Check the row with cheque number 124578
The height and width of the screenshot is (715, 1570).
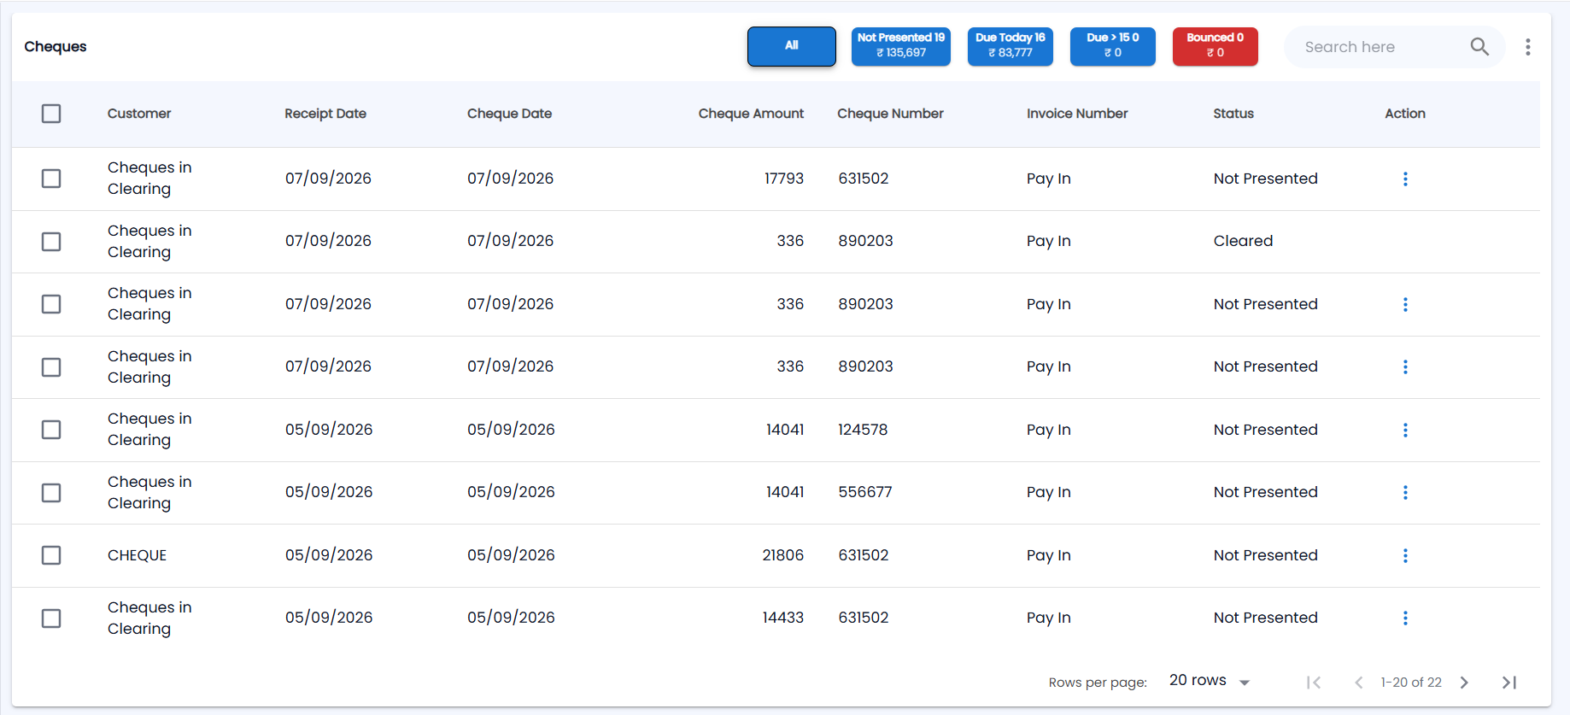tap(51, 430)
